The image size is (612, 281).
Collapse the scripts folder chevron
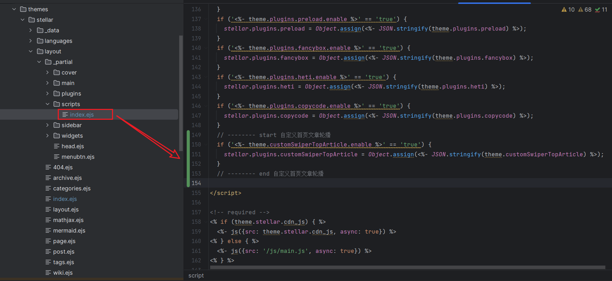(48, 104)
